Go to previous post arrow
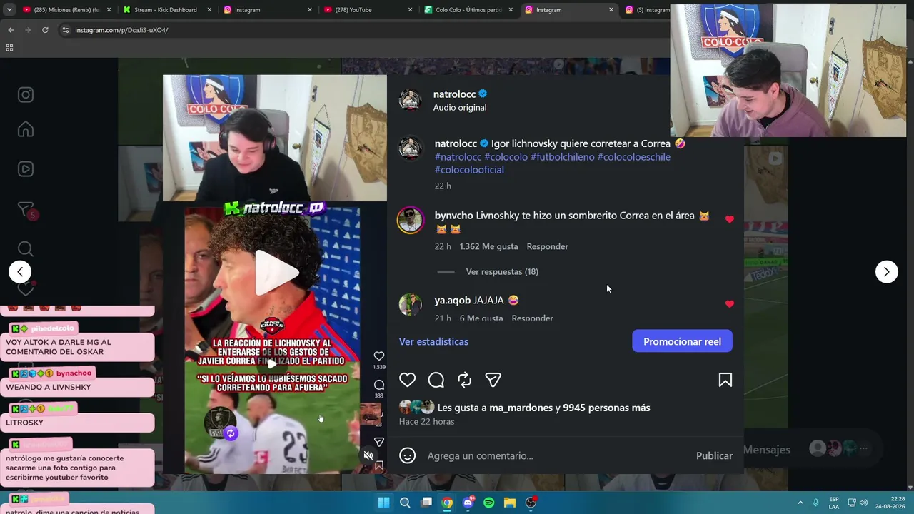This screenshot has height=514, width=914. click(x=20, y=271)
